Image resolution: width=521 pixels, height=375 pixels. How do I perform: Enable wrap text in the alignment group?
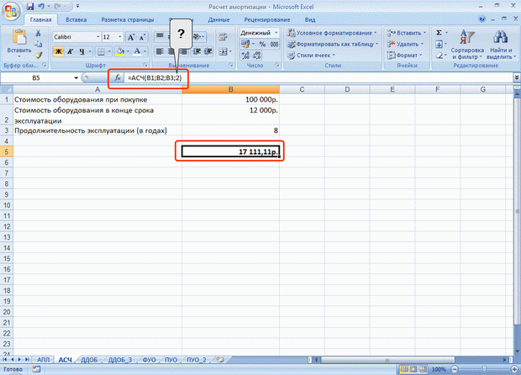pyautogui.click(x=223, y=36)
